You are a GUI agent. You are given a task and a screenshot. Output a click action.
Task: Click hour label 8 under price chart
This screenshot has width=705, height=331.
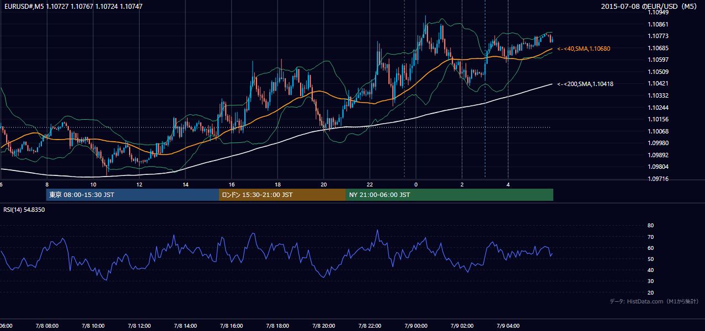(47, 185)
